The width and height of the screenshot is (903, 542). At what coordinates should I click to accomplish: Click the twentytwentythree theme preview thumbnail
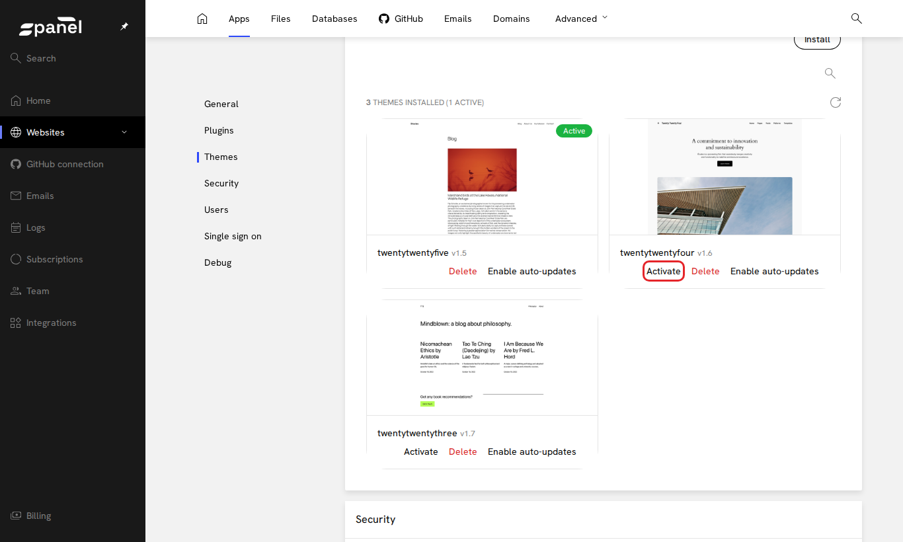[482, 358]
